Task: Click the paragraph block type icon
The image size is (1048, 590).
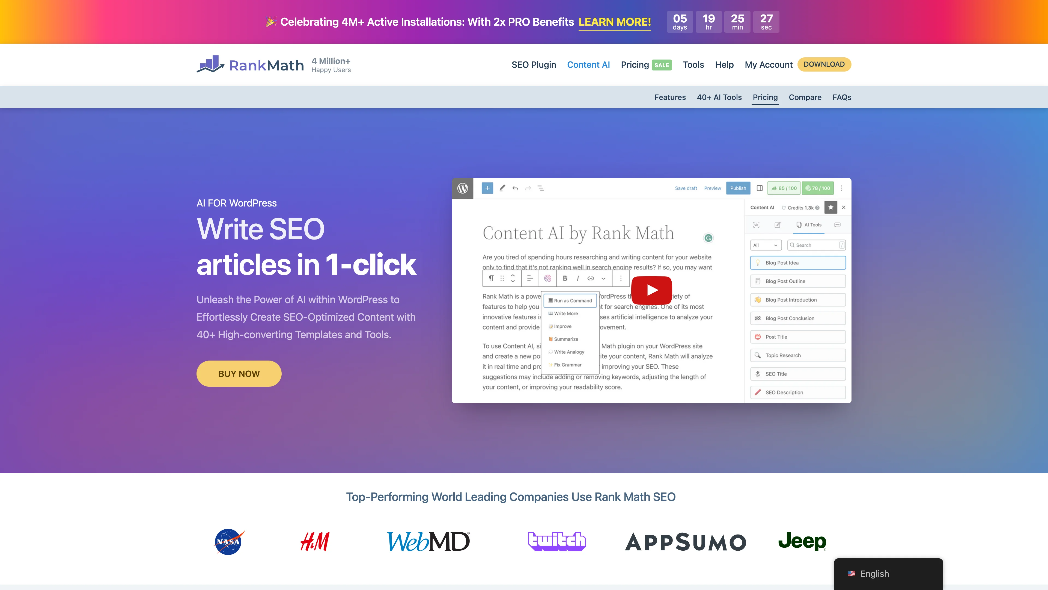Action: (491, 279)
